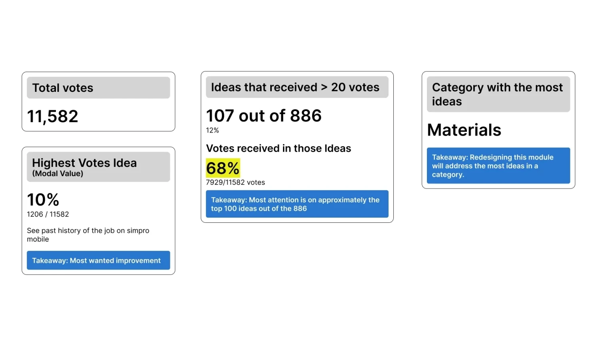The image size is (614, 345).
Task: Select the 107 out of 886 text
Action: pos(264,116)
